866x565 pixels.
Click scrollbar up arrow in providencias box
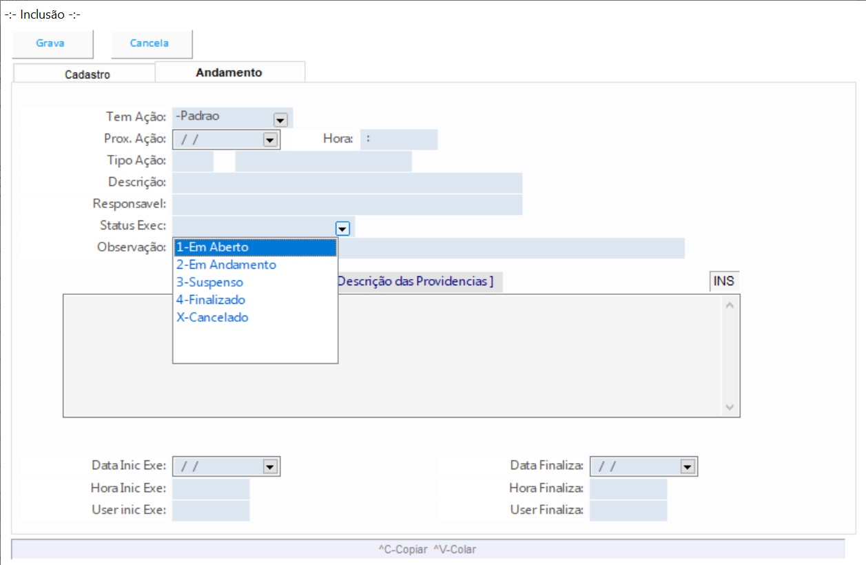pyautogui.click(x=730, y=304)
